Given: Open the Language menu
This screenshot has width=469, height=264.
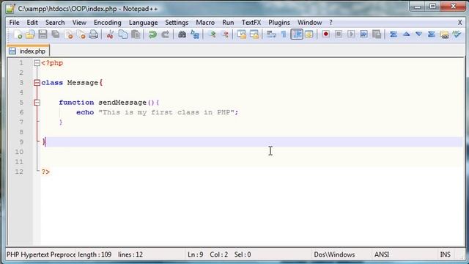Looking at the screenshot, I should 144,23.
